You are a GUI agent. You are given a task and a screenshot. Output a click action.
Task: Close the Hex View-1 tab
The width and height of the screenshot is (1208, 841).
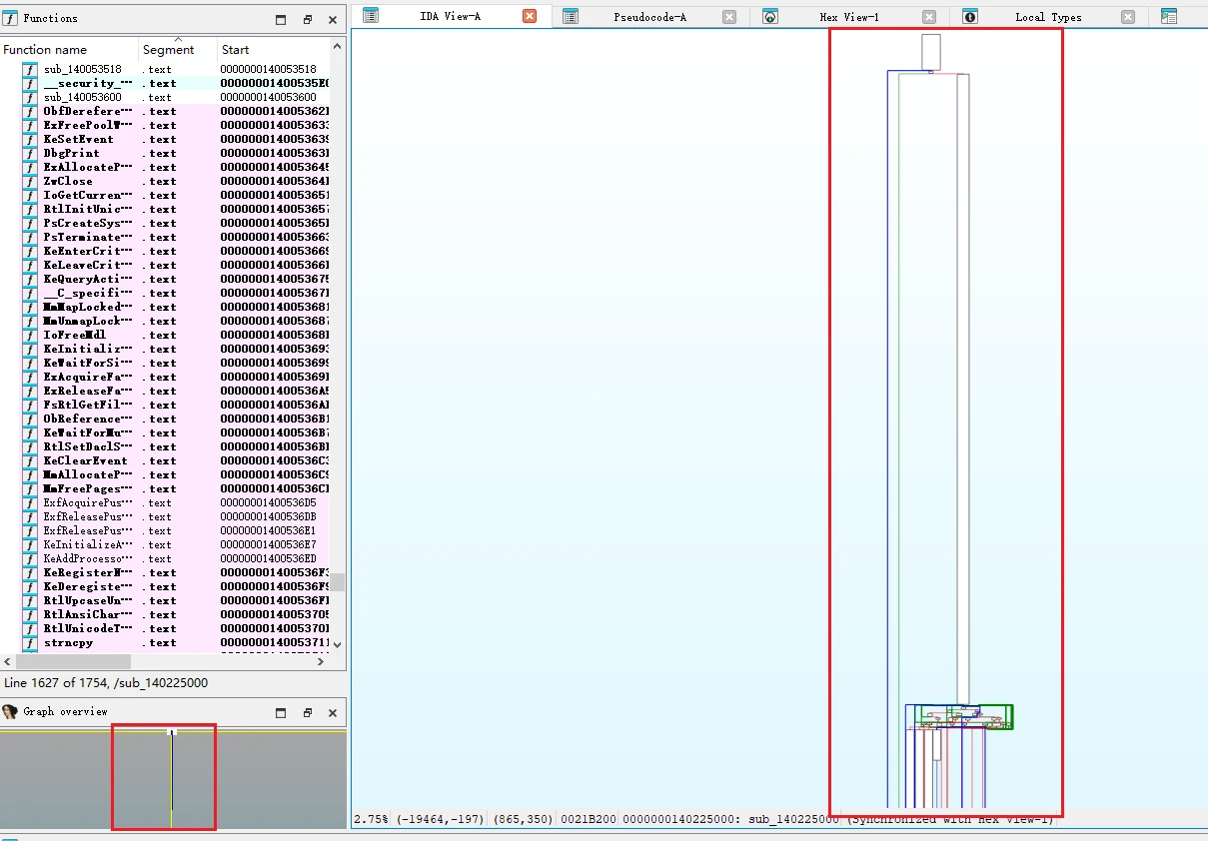coord(929,17)
